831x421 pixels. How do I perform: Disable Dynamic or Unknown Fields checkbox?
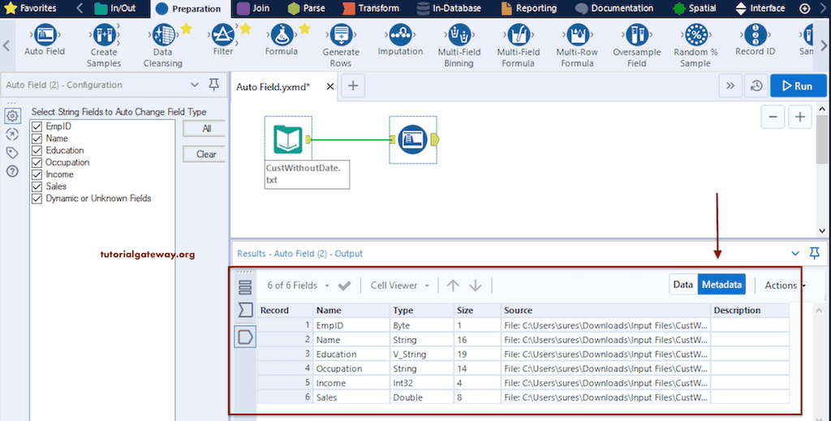tap(36, 198)
